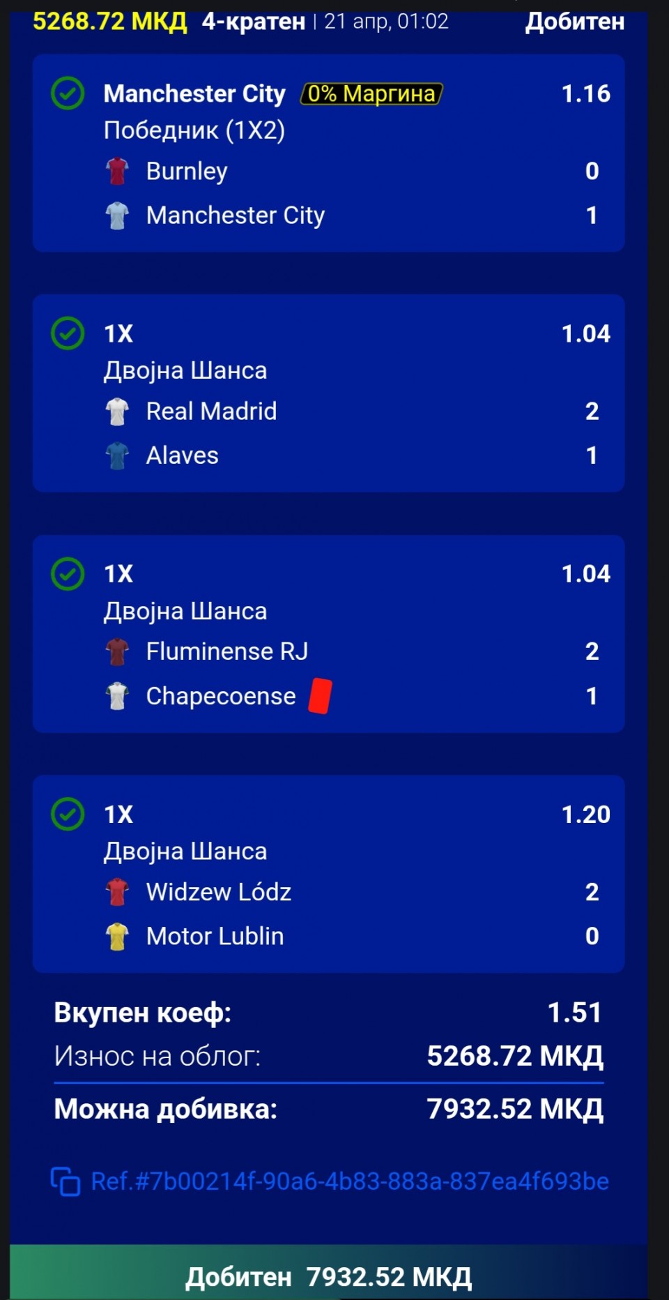669x1300 pixels.
Task: Click the won checkmark on Real Madrid bet
Action: coord(68,333)
